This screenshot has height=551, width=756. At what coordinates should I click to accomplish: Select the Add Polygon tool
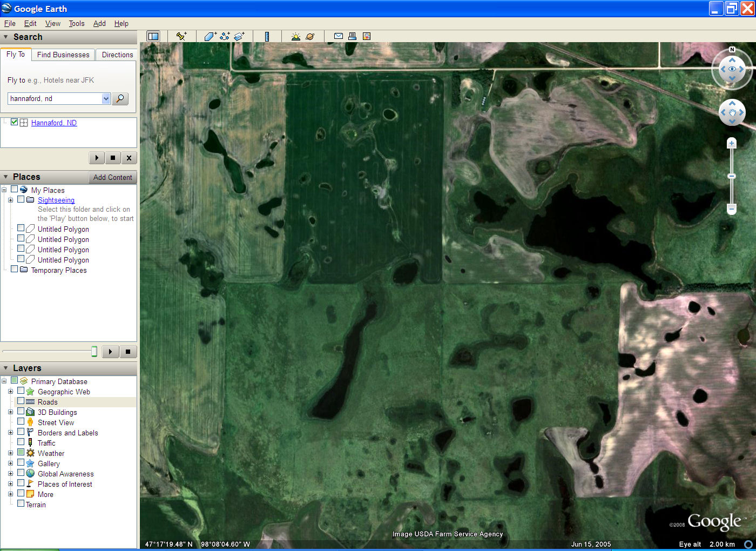pyautogui.click(x=211, y=36)
